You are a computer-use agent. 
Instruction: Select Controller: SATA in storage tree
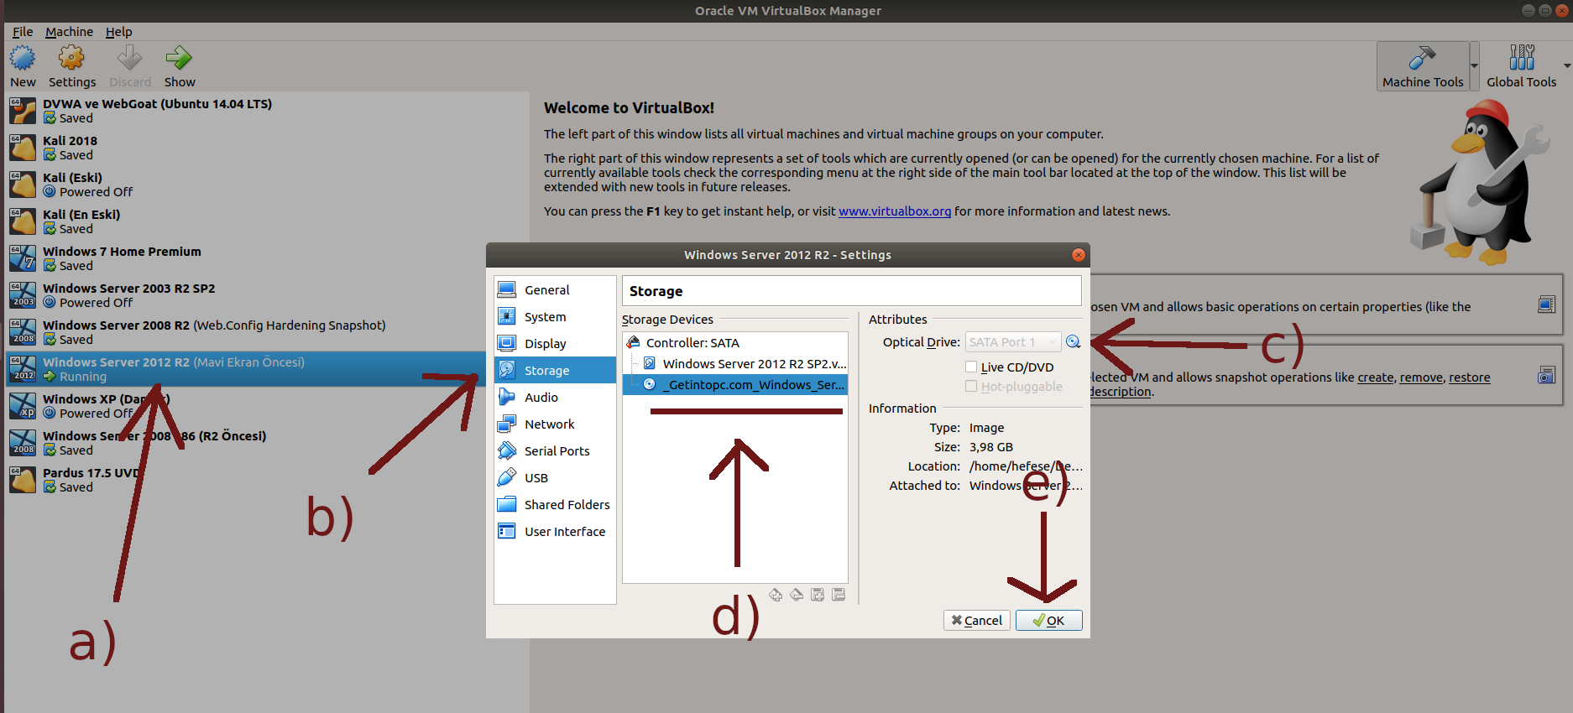coord(735,342)
